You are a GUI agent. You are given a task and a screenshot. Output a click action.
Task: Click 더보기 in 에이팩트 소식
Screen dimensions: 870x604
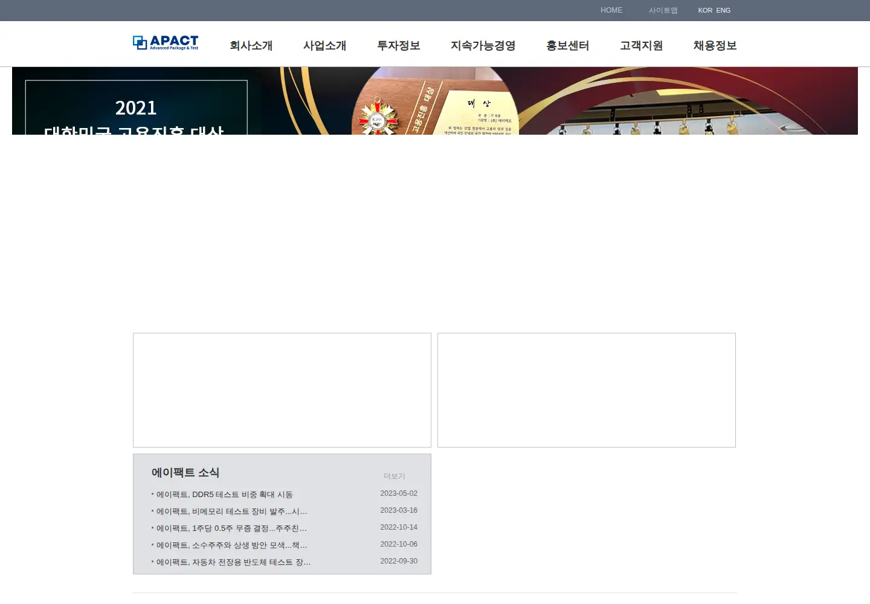[x=395, y=476]
